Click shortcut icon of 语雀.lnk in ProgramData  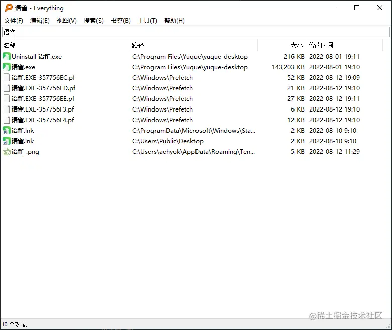click(7, 131)
